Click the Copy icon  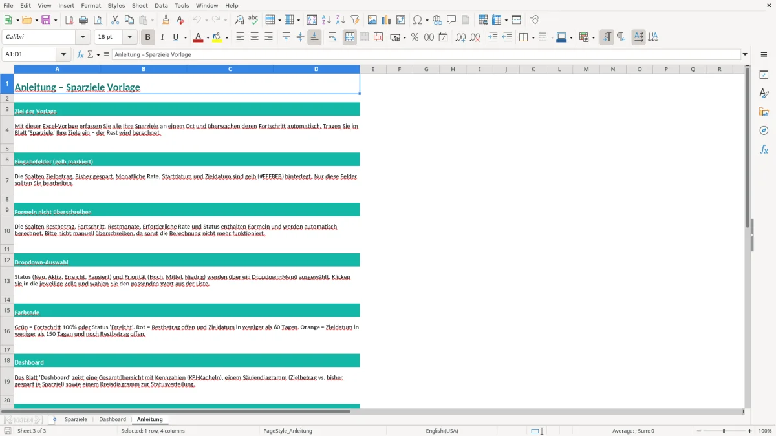(129, 20)
